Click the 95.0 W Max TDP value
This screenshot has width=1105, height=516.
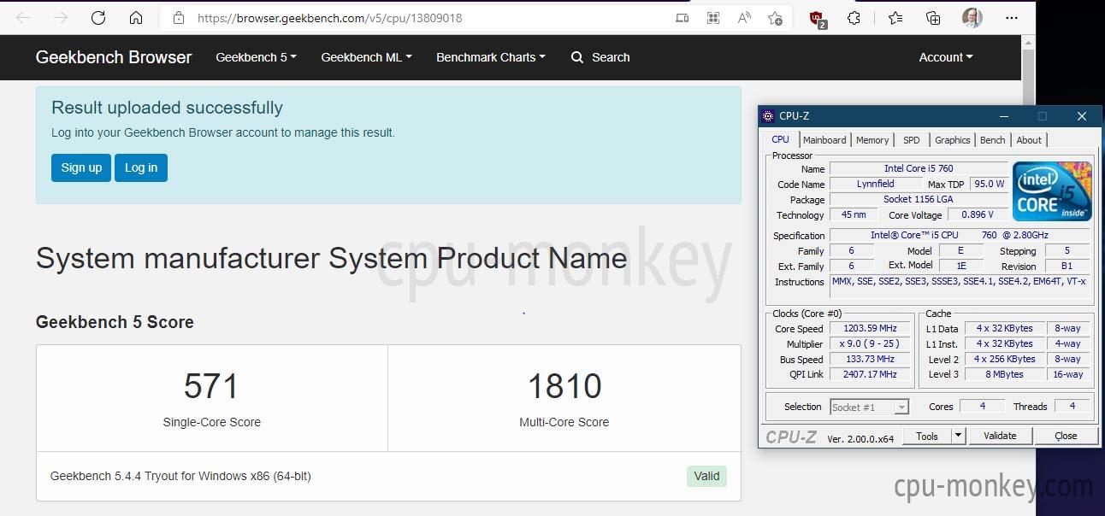[989, 184]
